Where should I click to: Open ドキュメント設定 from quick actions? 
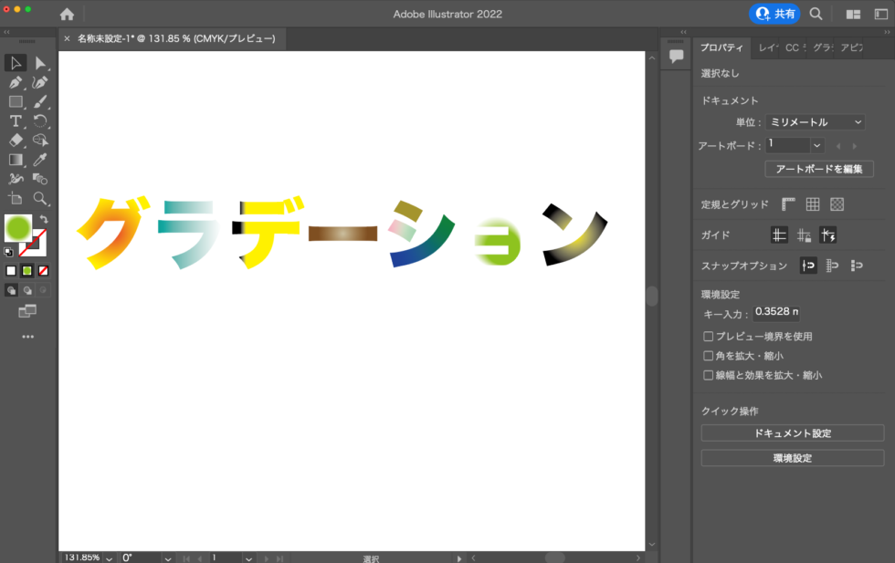[x=793, y=433]
